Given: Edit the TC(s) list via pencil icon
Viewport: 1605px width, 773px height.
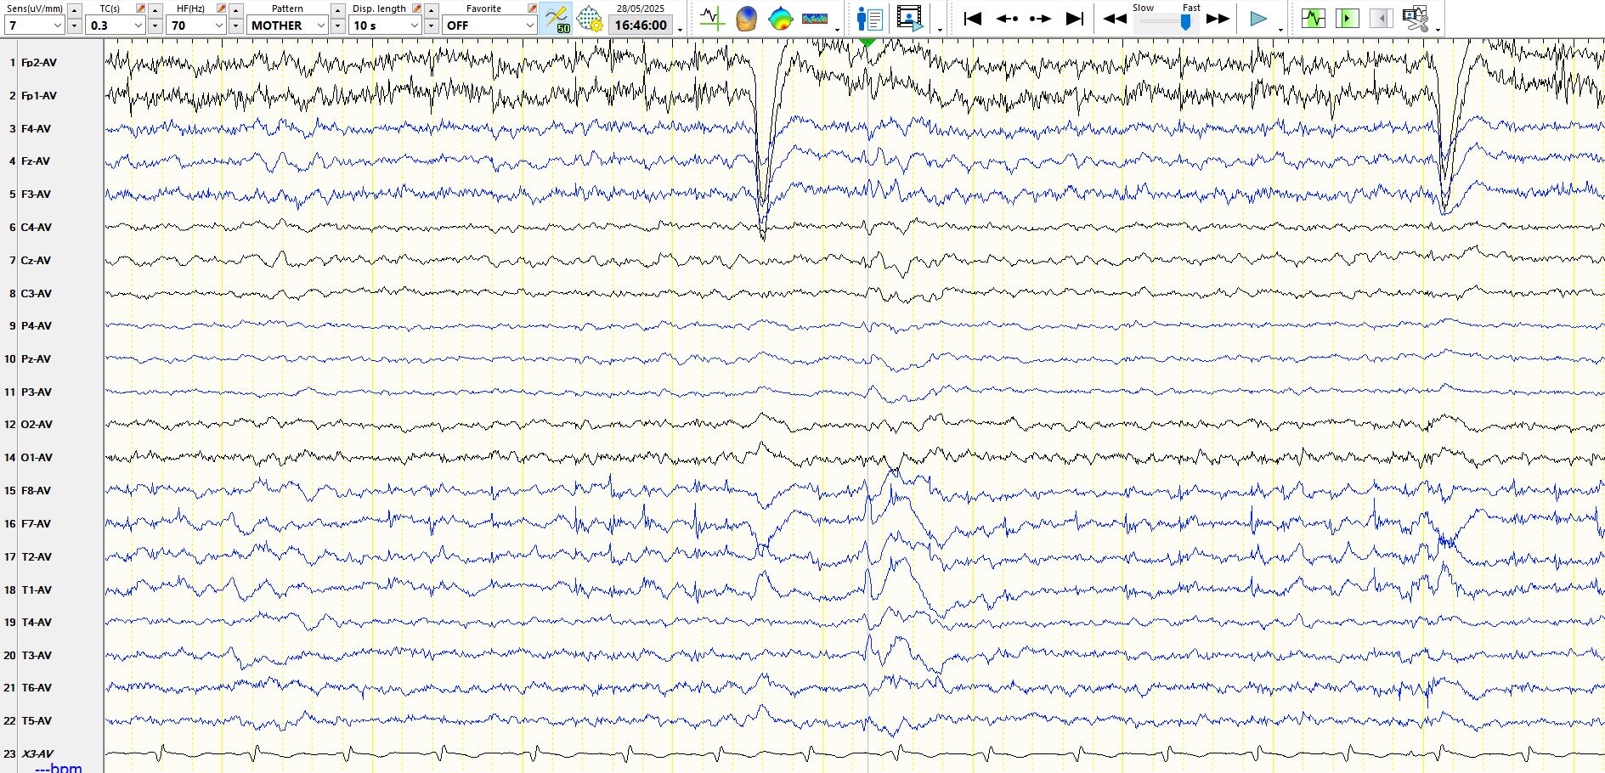Looking at the screenshot, I should pyautogui.click(x=141, y=8).
